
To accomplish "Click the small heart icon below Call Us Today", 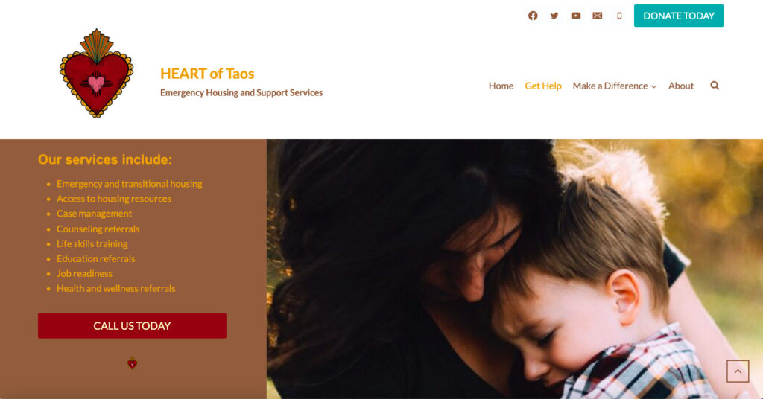I will [132, 363].
